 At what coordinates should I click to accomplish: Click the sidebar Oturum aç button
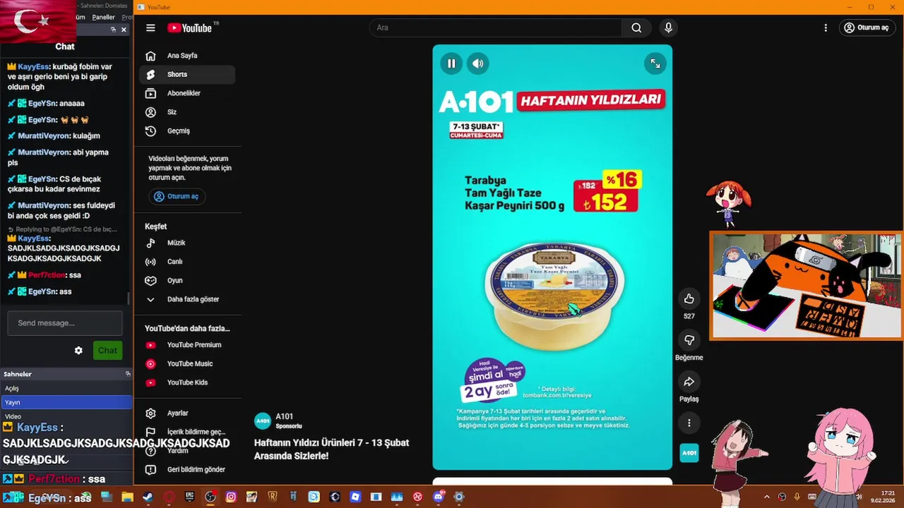[x=177, y=196]
